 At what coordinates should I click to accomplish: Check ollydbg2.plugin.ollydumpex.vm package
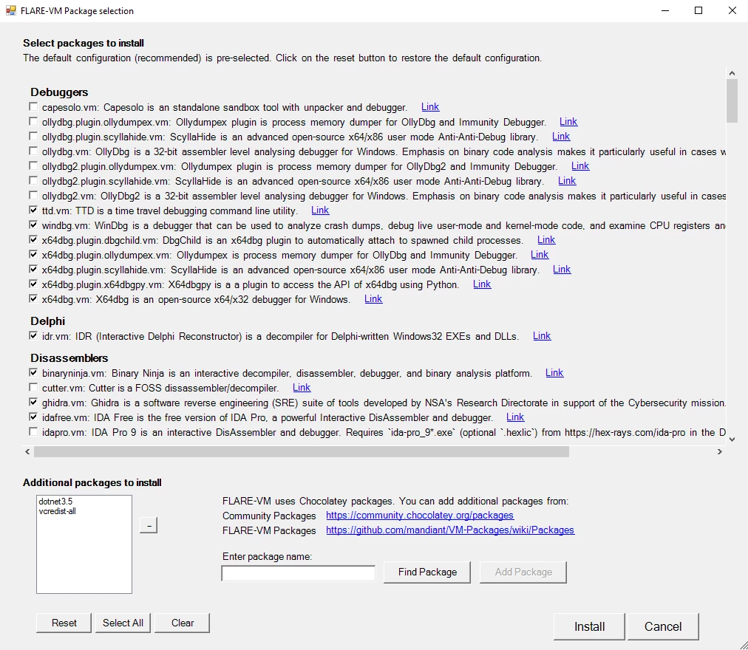(33, 166)
